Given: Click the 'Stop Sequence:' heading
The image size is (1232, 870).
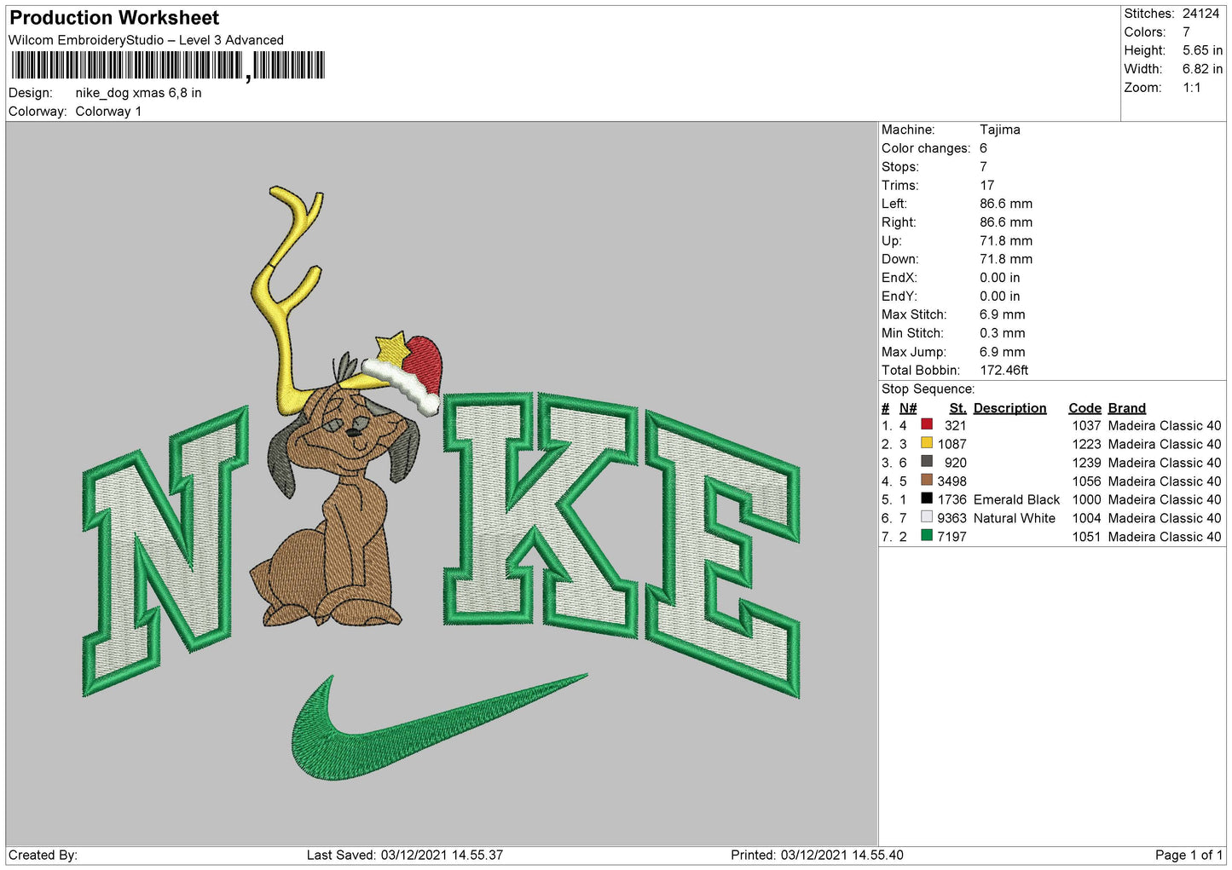Looking at the screenshot, I should tap(928, 389).
